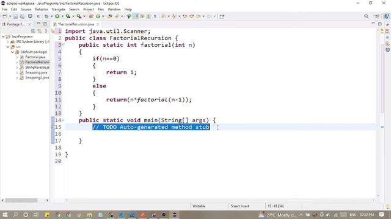
Task: Expand JRE System Library node
Action: (x=8, y=42)
